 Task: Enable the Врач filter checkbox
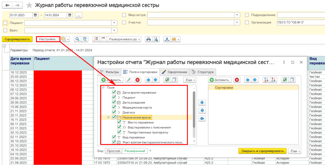(5, 30)
